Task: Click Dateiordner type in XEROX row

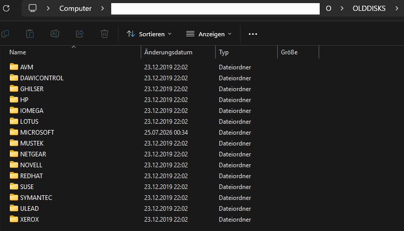Action: 235,220
